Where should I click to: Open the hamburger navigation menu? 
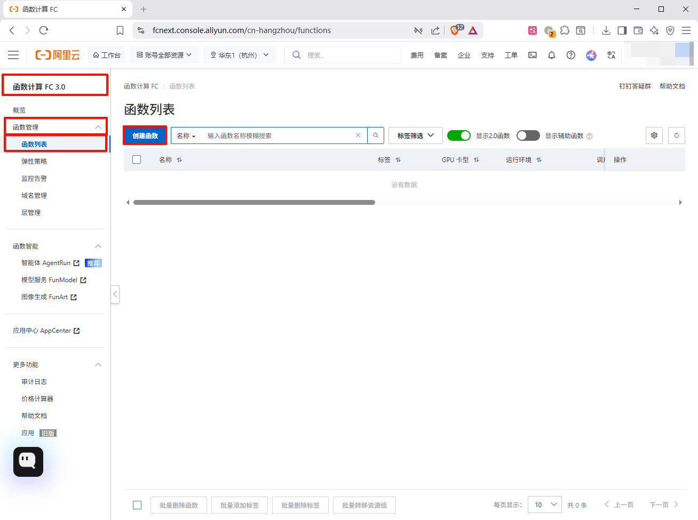(x=13, y=55)
